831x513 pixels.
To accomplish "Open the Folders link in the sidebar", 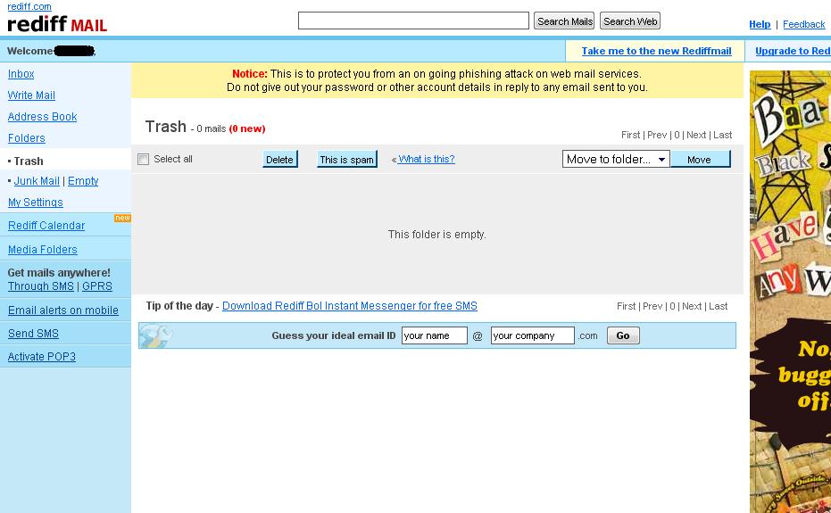I will [x=27, y=138].
